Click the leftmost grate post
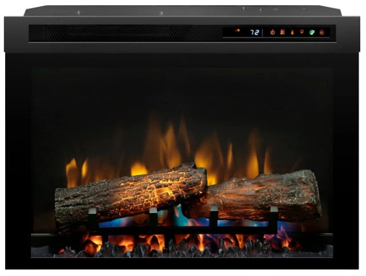 (92, 219)
